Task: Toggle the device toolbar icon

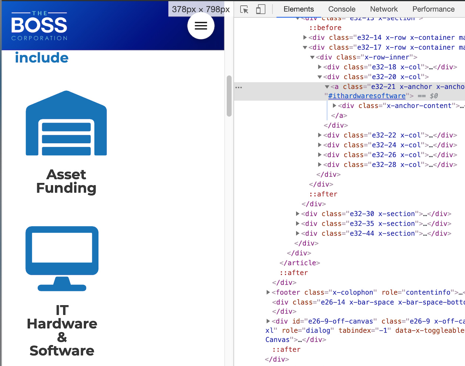Action: click(x=261, y=9)
